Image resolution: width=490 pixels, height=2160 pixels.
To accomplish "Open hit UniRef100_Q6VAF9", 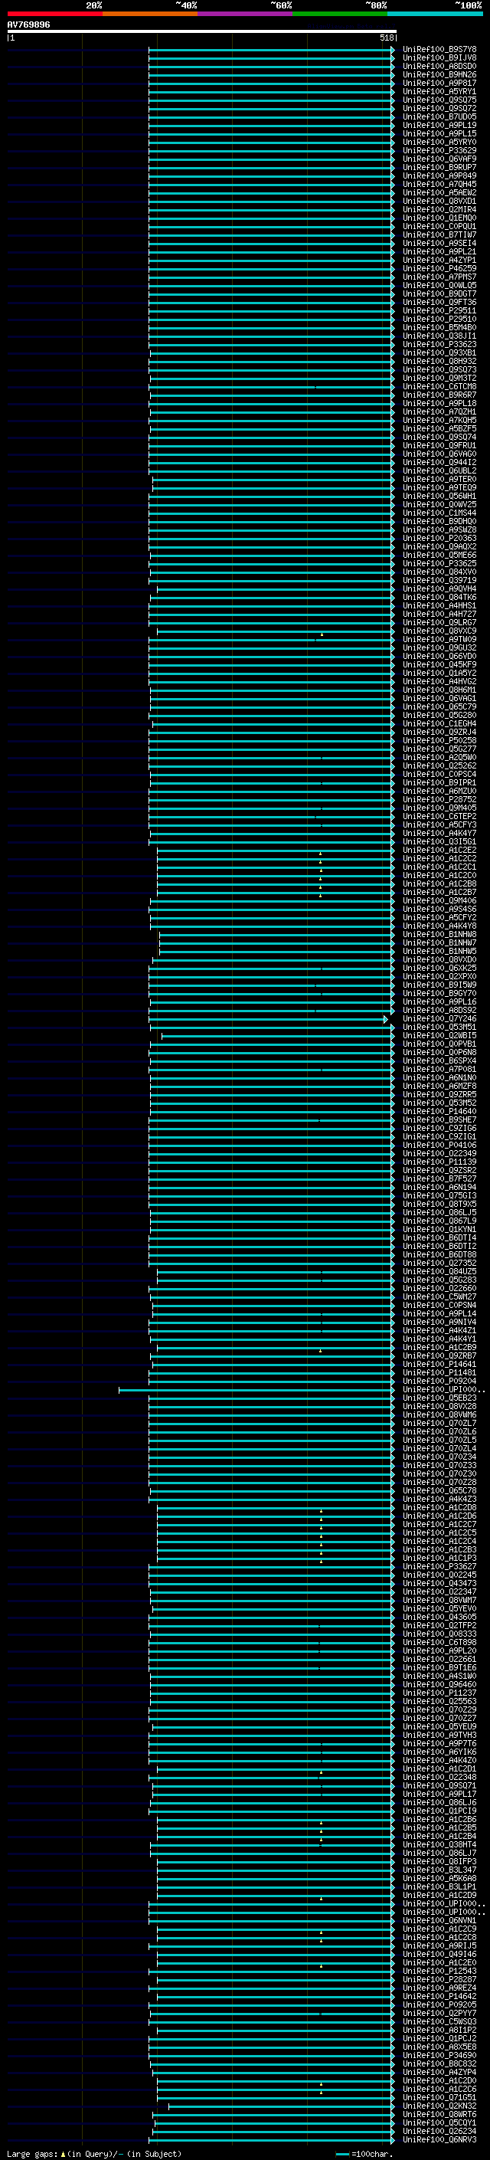I will [x=439, y=159].
